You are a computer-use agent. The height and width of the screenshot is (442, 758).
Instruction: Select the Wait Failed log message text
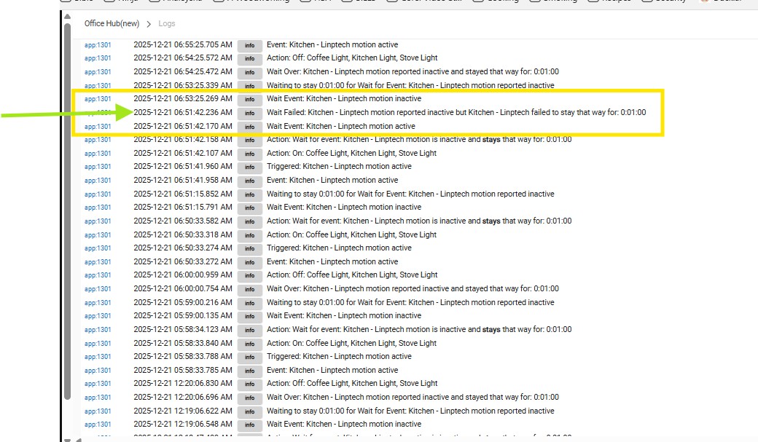[456, 113]
